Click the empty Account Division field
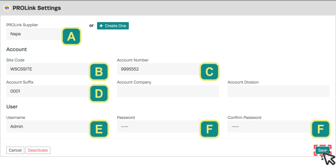The height and width of the screenshot is (168, 336). pos(279,91)
